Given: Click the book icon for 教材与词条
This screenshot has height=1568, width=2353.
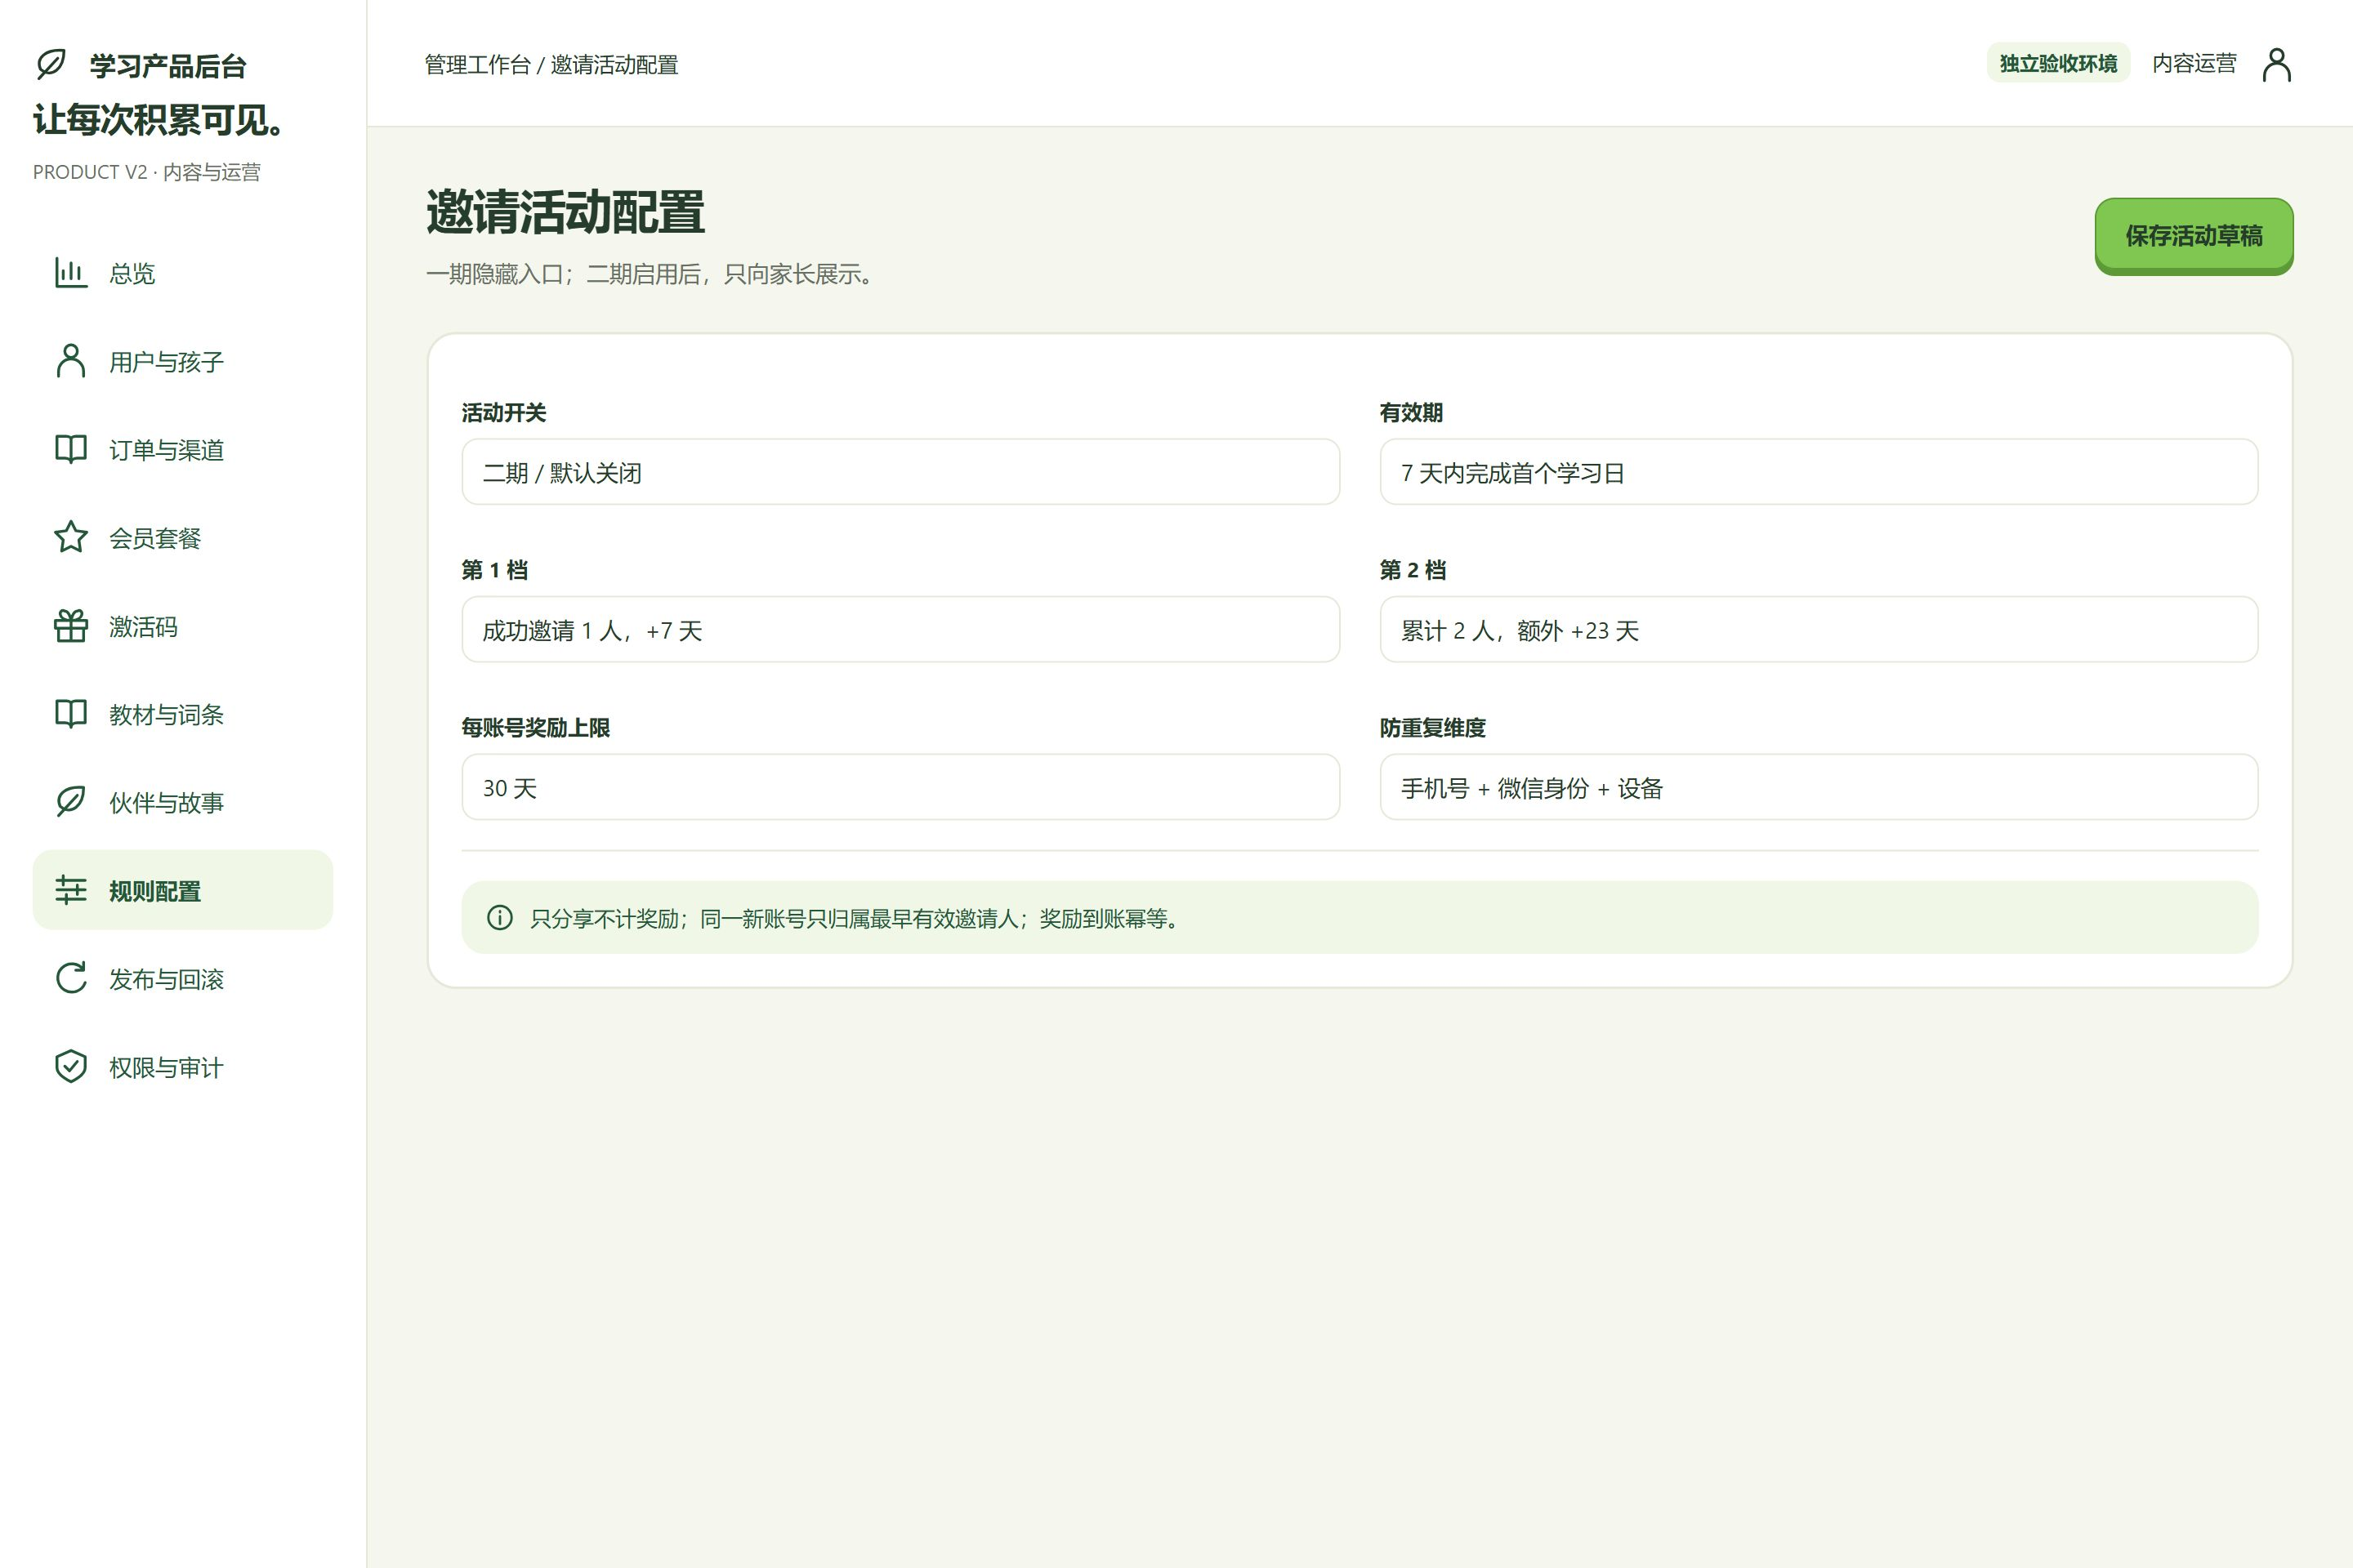Looking at the screenshot, I should (x=71, y=714).
